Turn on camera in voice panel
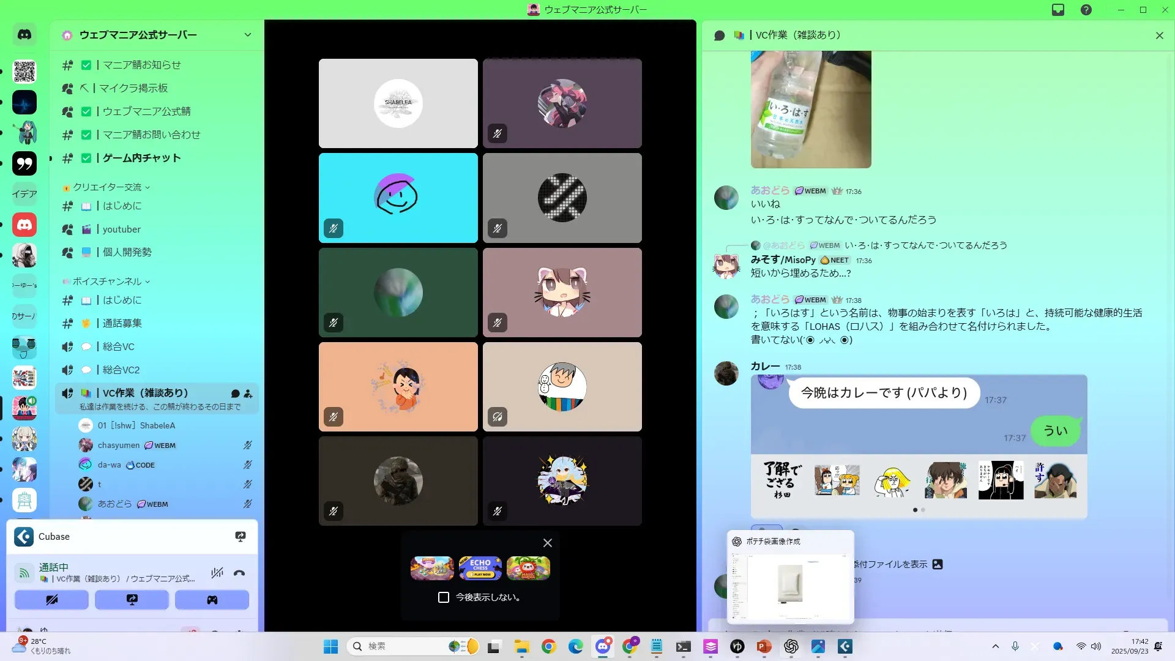The image size is (1175, 661). pyautogui.click(x=51, y=600)
